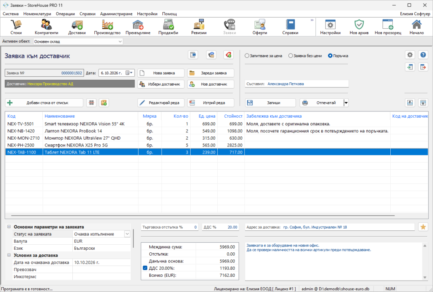The image size is (433, 292).
Task: Open the Оферти toolbar icon
Action: (x=260, y=27)
